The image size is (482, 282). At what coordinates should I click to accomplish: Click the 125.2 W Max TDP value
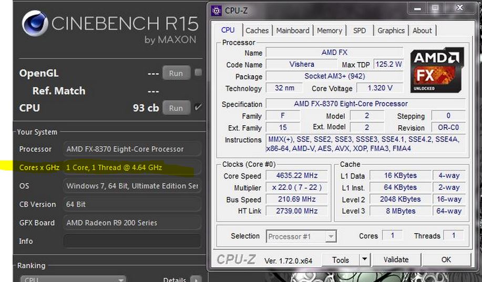tap(388, 64)
